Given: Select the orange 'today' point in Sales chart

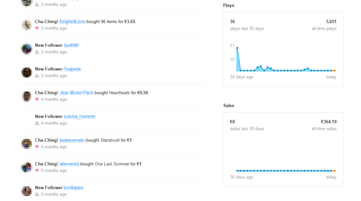Looking at the screenshot, I should tap(334, 171).
